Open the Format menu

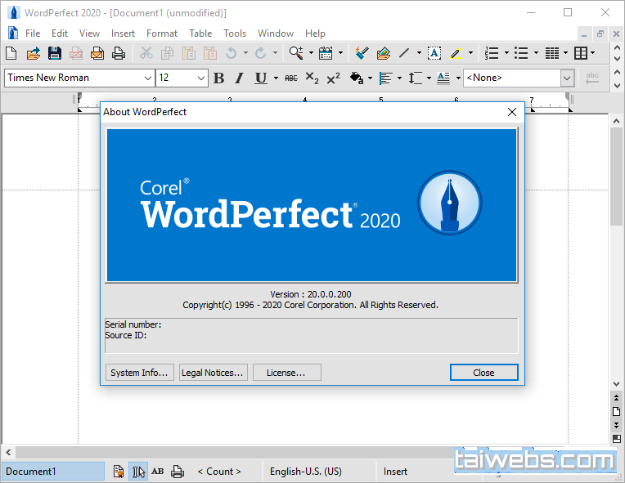[161, 34]
